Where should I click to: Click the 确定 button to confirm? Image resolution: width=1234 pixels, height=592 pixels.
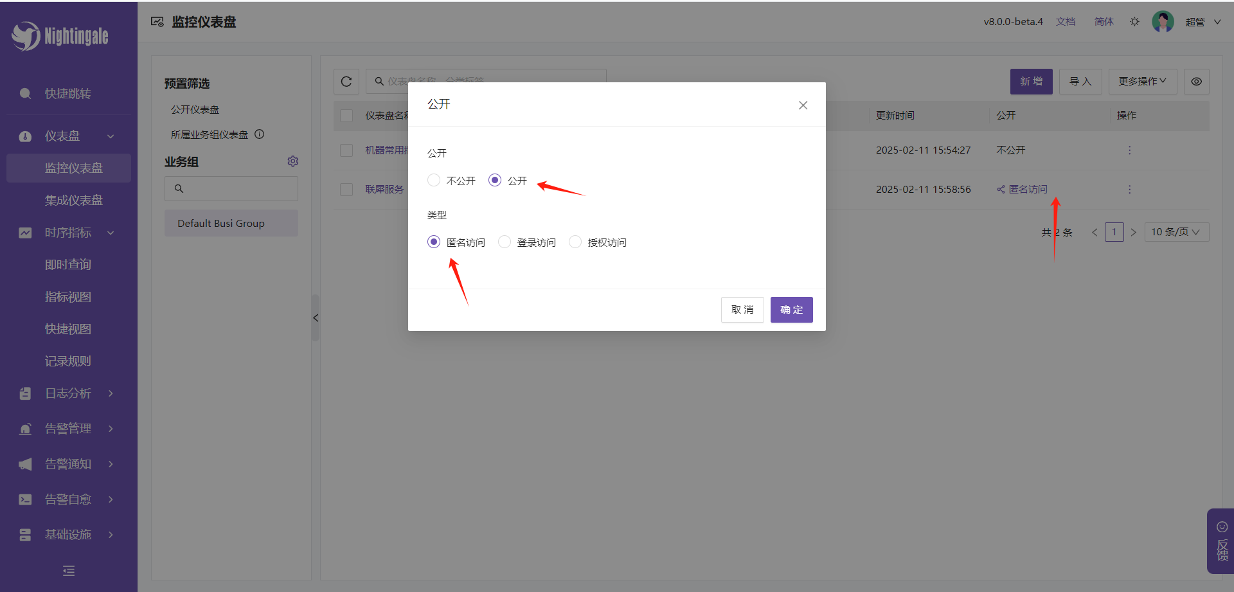(x=791, y=310)
